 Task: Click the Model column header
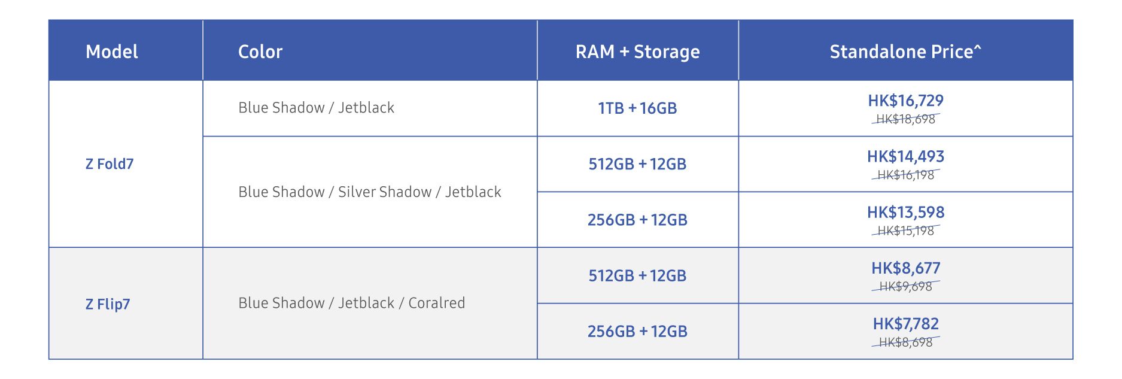pyautogui.click(x=126, y=50)
